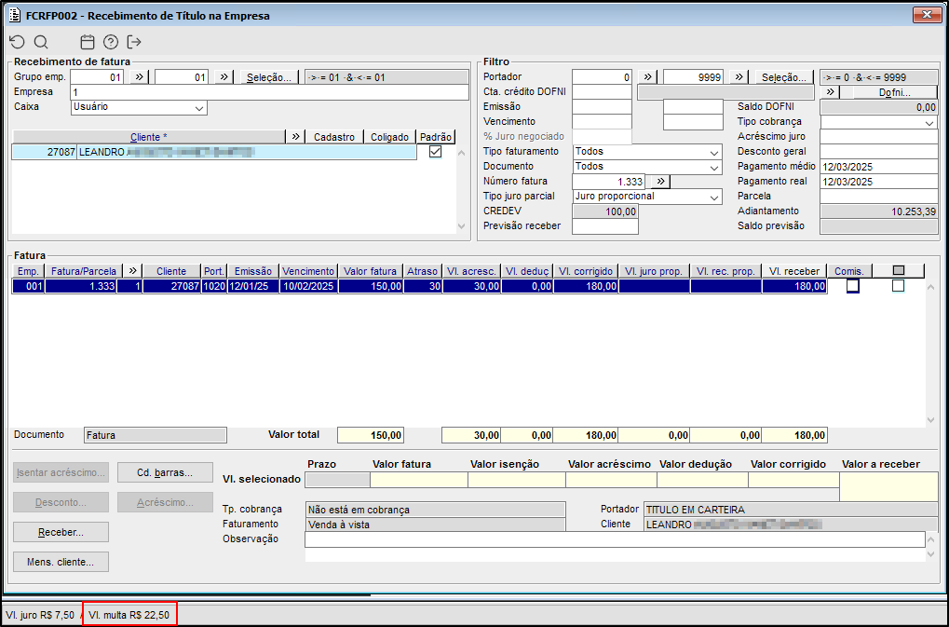Toggle the Padrão checkbox for client LEANDRO
This screenshot has height=627, width=949.
(x=435, y=152)
